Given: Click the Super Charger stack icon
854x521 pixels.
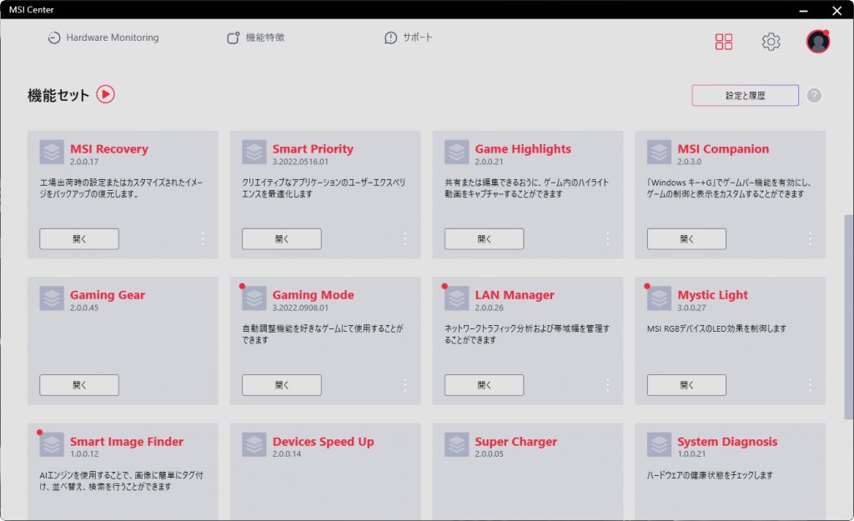Looking at the screenshot, I should [x=456, y=444].
